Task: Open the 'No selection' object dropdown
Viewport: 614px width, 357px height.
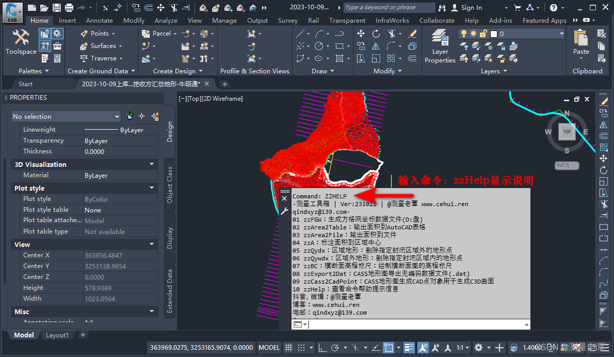Action: click(x=66, y=117)
